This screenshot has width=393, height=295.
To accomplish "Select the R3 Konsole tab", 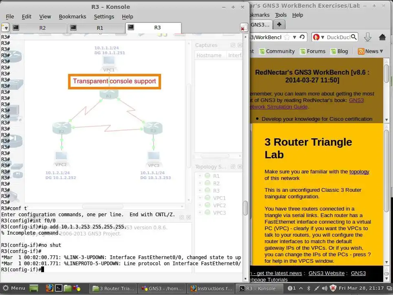I will click(153, 28).
